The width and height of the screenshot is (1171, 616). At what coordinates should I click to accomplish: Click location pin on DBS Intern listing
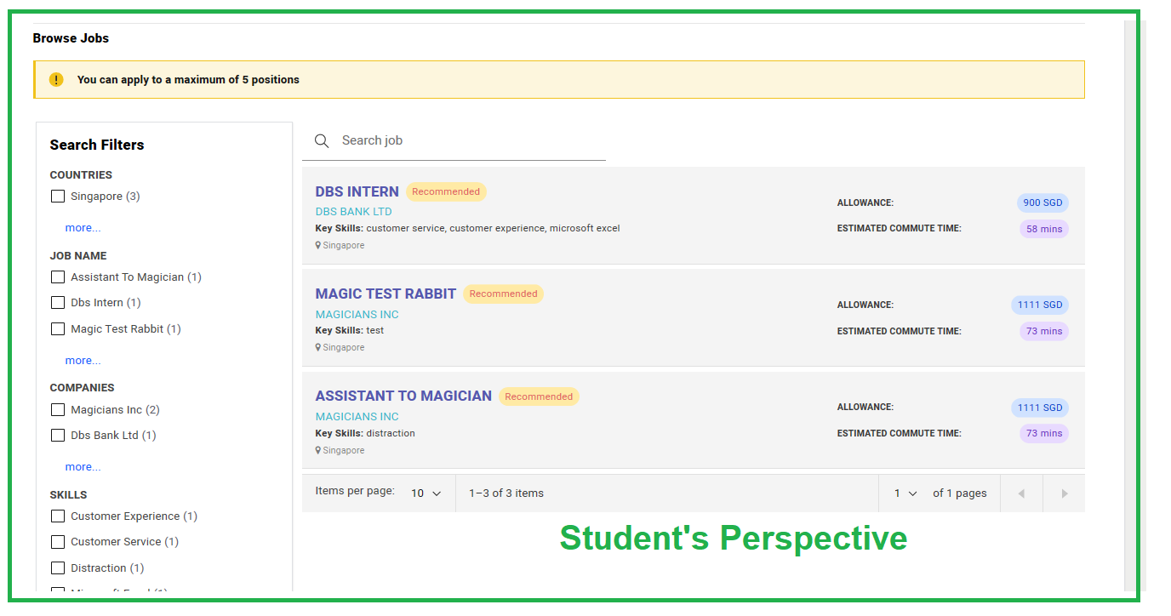click(318, 246)
